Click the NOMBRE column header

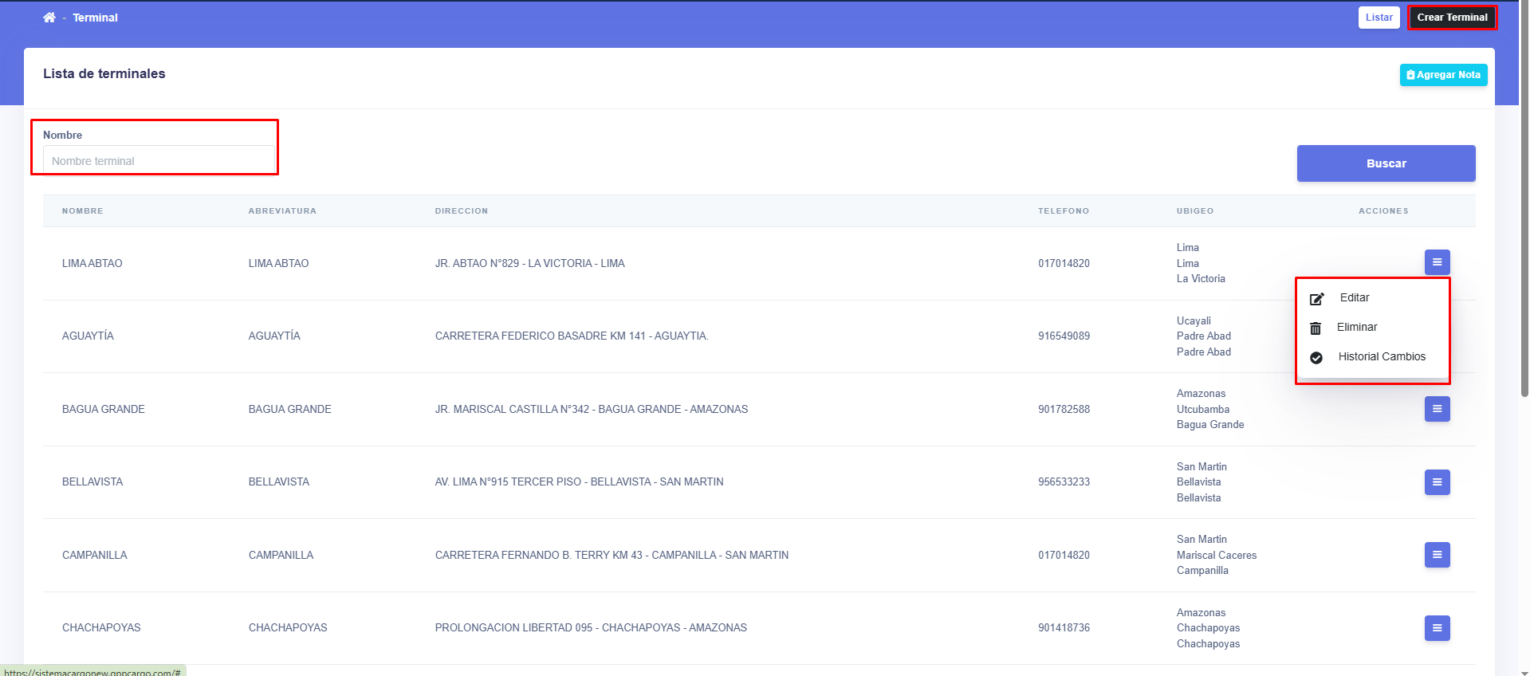[x=83, y=211]
